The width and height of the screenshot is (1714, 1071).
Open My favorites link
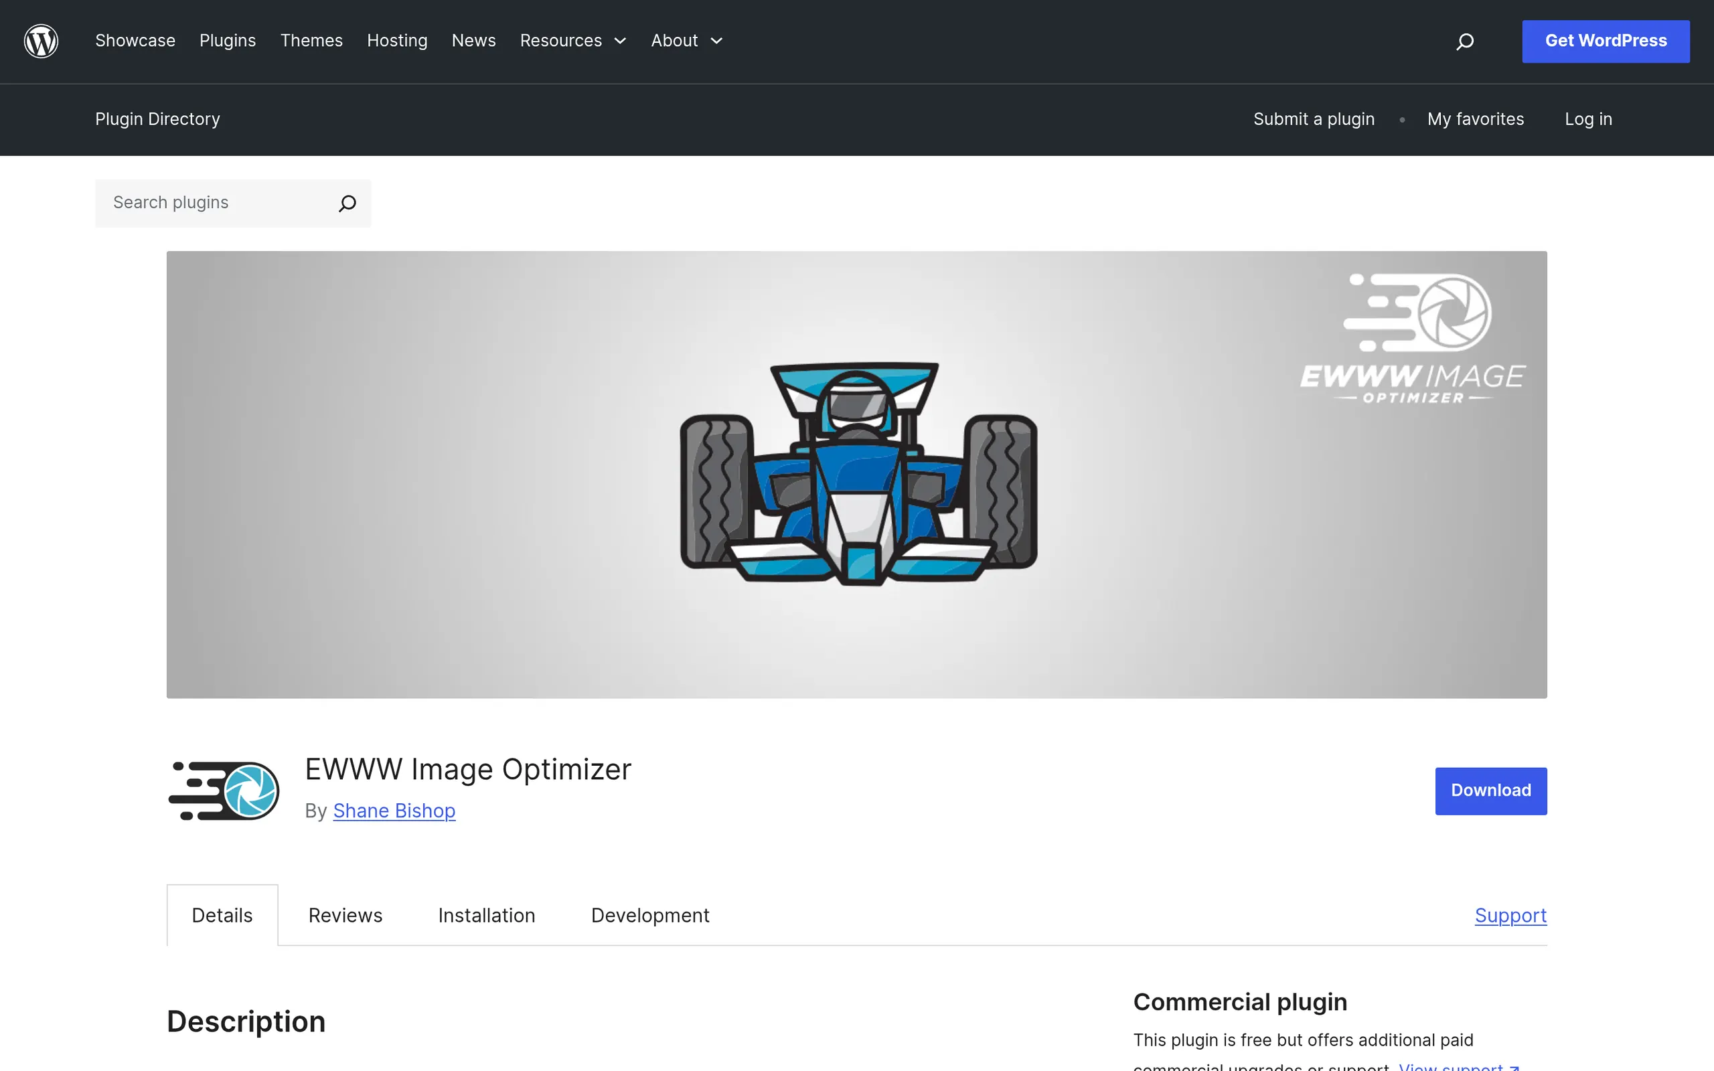click(1476, 119)
